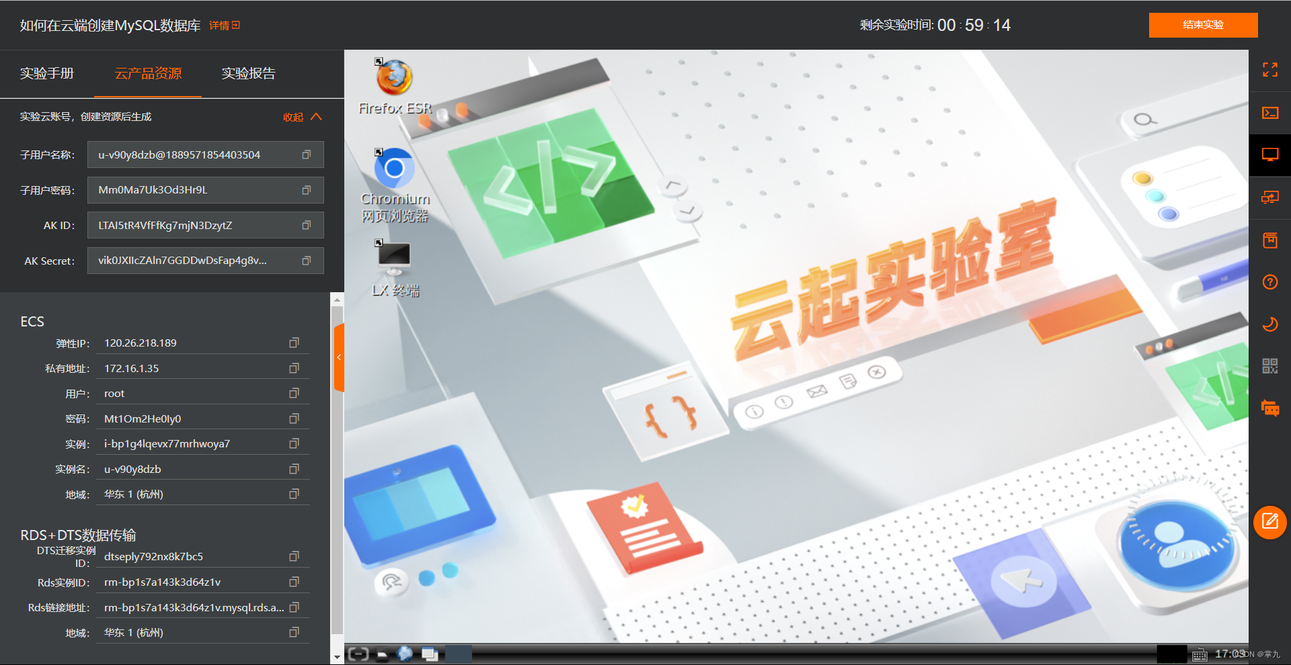
Task: Click the 子用户名称 input field
Action: point(205,154)
